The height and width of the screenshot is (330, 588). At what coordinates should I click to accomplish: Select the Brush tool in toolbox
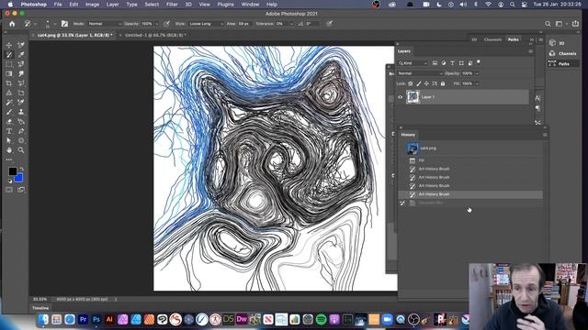point(9,112)
